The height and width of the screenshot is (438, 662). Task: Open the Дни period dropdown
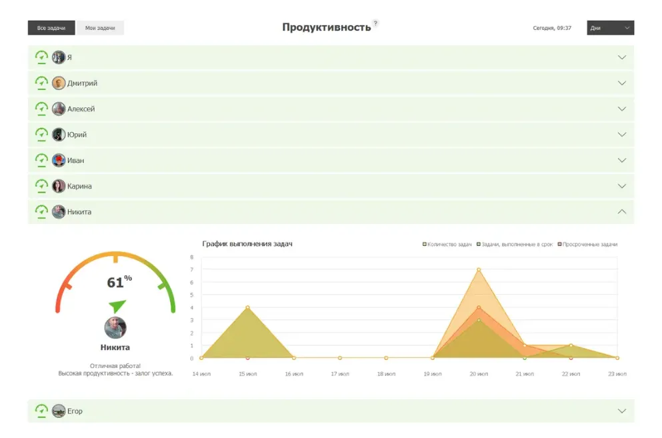[610, 28]
